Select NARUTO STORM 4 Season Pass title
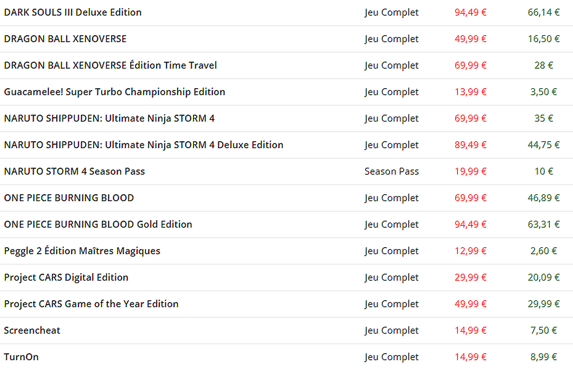The height and width of the screenshot is (368, 573). point(74,171)
